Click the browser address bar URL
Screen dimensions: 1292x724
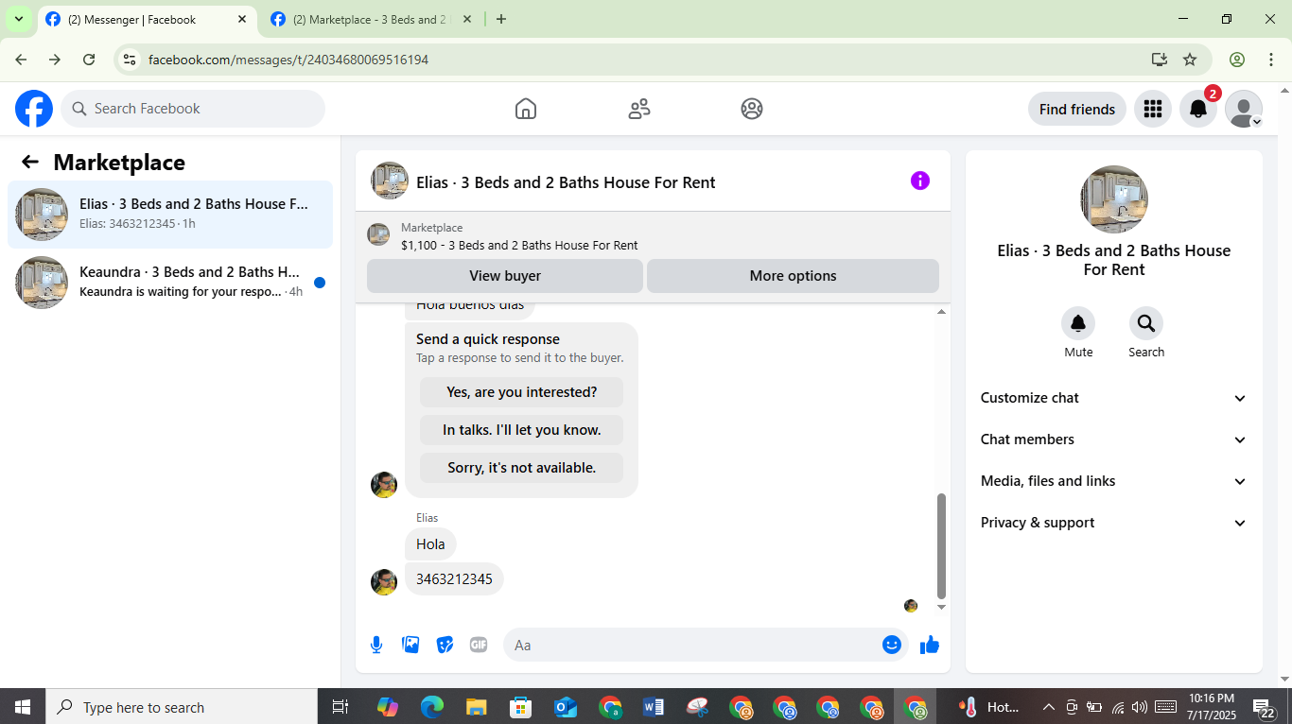click(x=288, y=60)
